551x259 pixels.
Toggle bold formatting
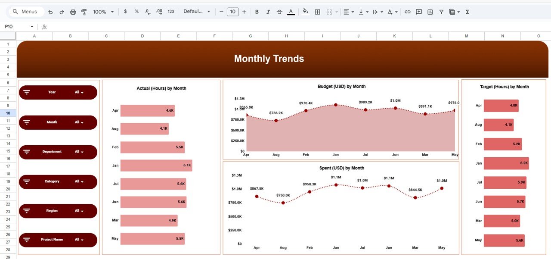click(x=257, y=12)
